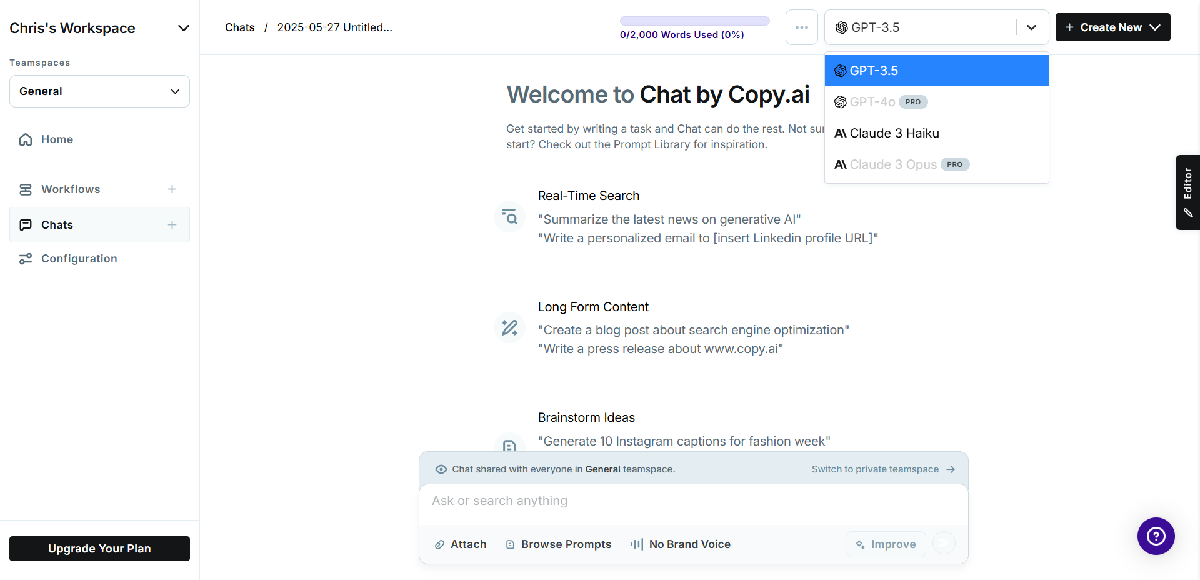The image size is (1200, 580).
Task: Expand the General teamspace dropdown
Action: pos(99,91)
